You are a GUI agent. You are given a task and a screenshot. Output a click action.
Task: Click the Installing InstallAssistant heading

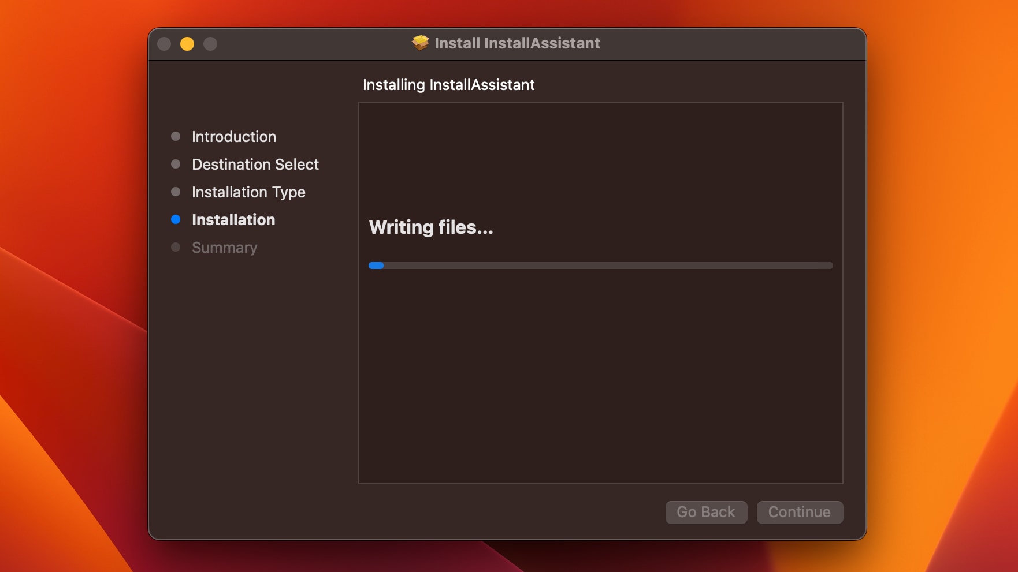pyautogui.click(x=448, y=84)
